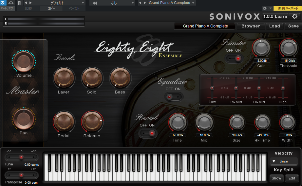This screenshot has width=302, height=186.
Task: Toggle the オート: オフ automation button
Action: click(x=7, y=8)
